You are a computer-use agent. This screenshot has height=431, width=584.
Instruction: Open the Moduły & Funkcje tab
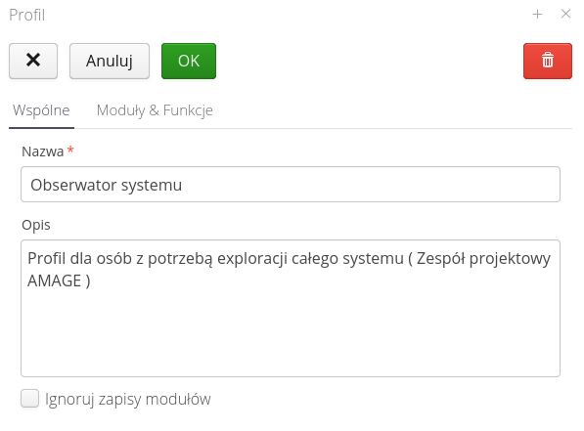click(x=155, y=110)
